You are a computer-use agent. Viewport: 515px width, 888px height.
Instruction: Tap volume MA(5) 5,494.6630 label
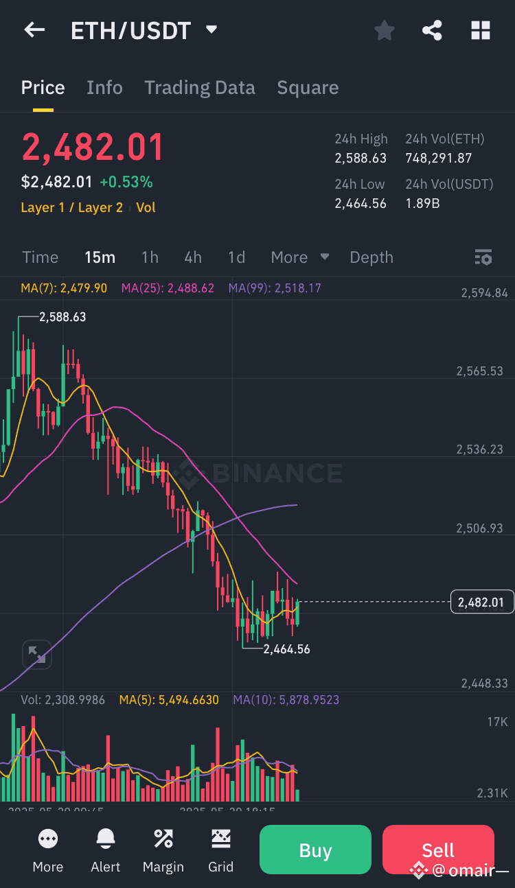pyautogui.click(x=169, y=700)
